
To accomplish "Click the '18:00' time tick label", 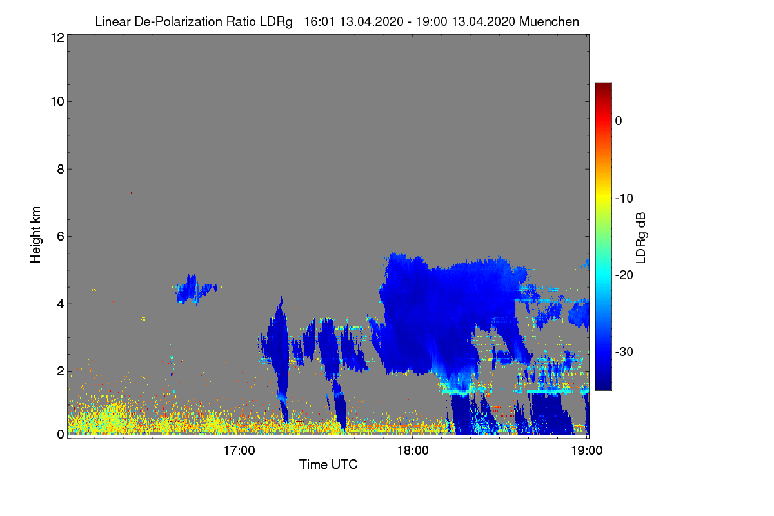I will pyautogui.click(x=413, y=451).
